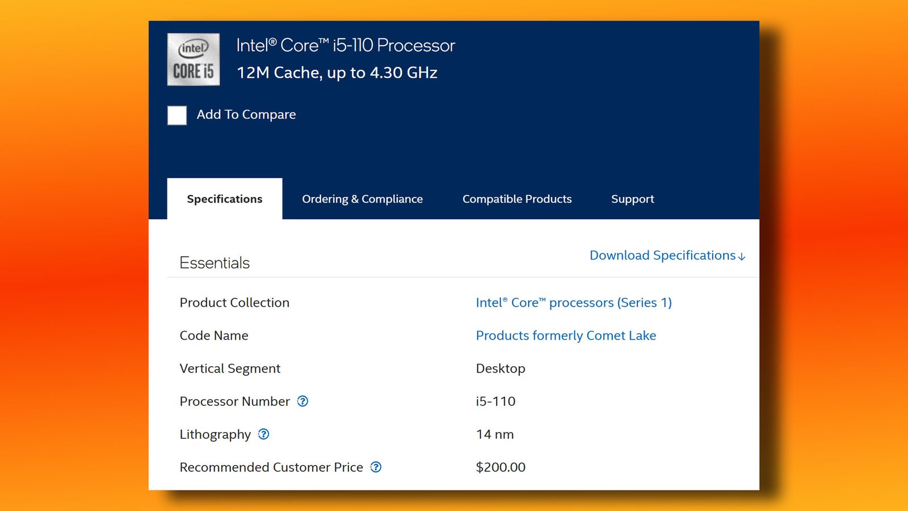Screen dimensions: 908x511
Task: Click the Lithography label
Action: click(x=215, y=434)
